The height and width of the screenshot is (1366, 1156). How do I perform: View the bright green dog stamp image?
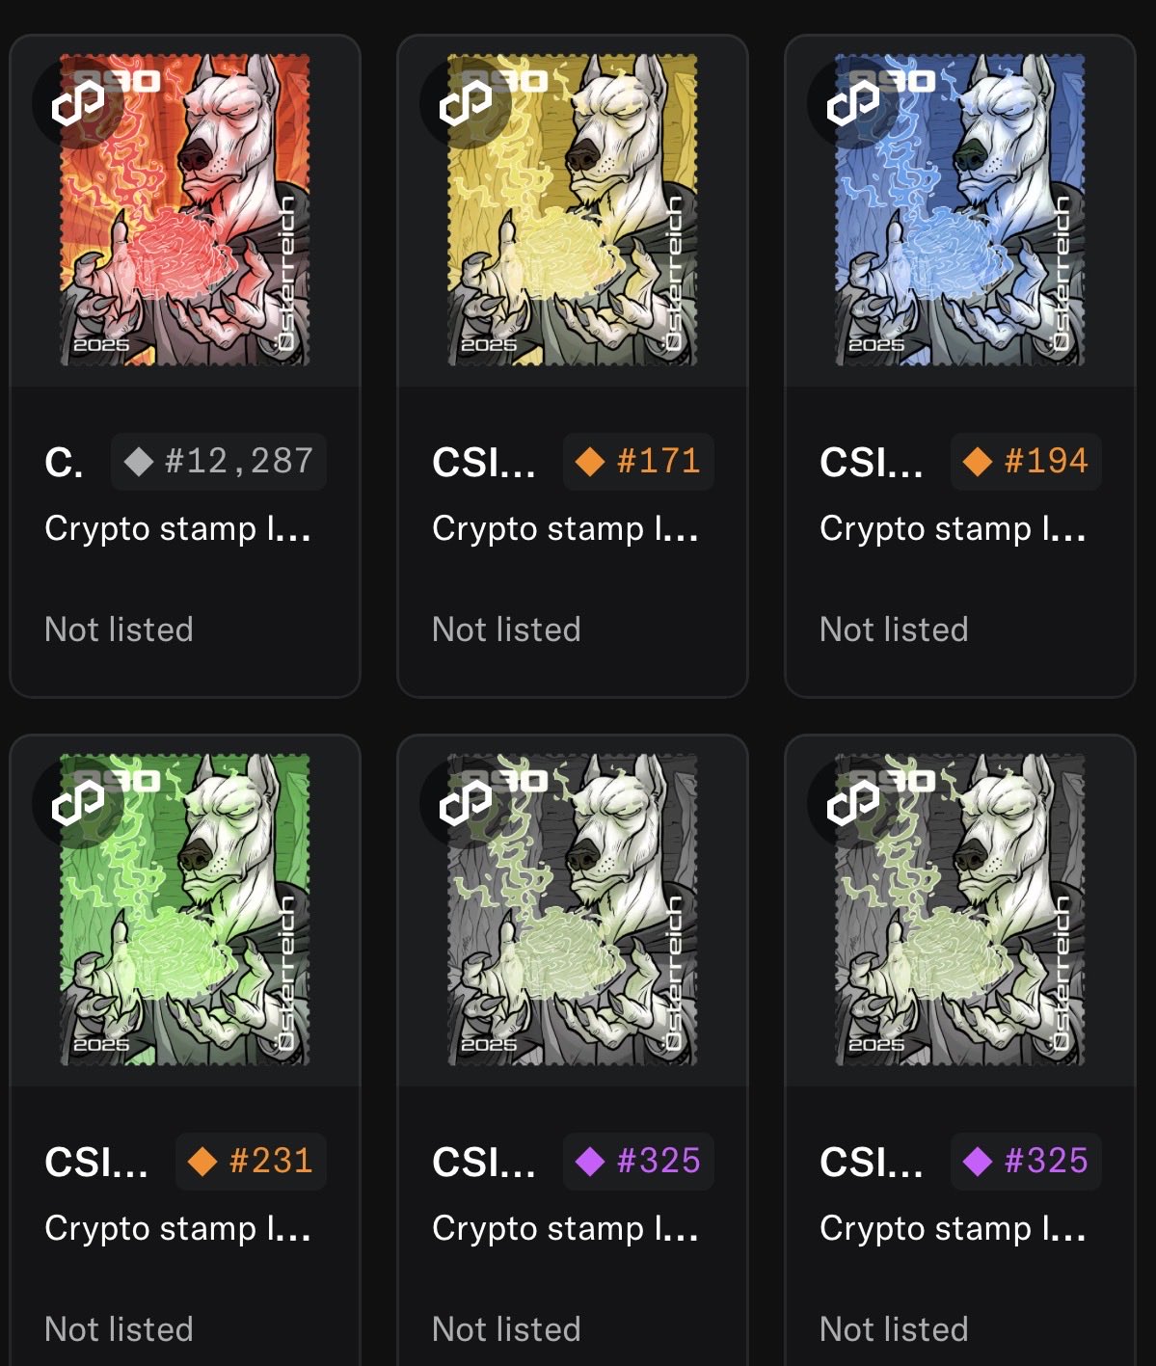coord(185,910)
